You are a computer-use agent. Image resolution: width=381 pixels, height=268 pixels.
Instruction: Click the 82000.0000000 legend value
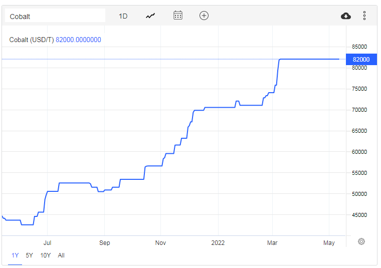[78, 40]
